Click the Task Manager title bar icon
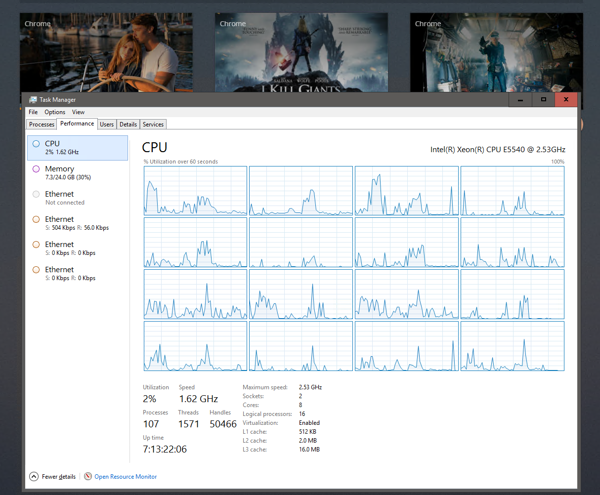This screenshot has width=600, height=495. pos(33,100)
